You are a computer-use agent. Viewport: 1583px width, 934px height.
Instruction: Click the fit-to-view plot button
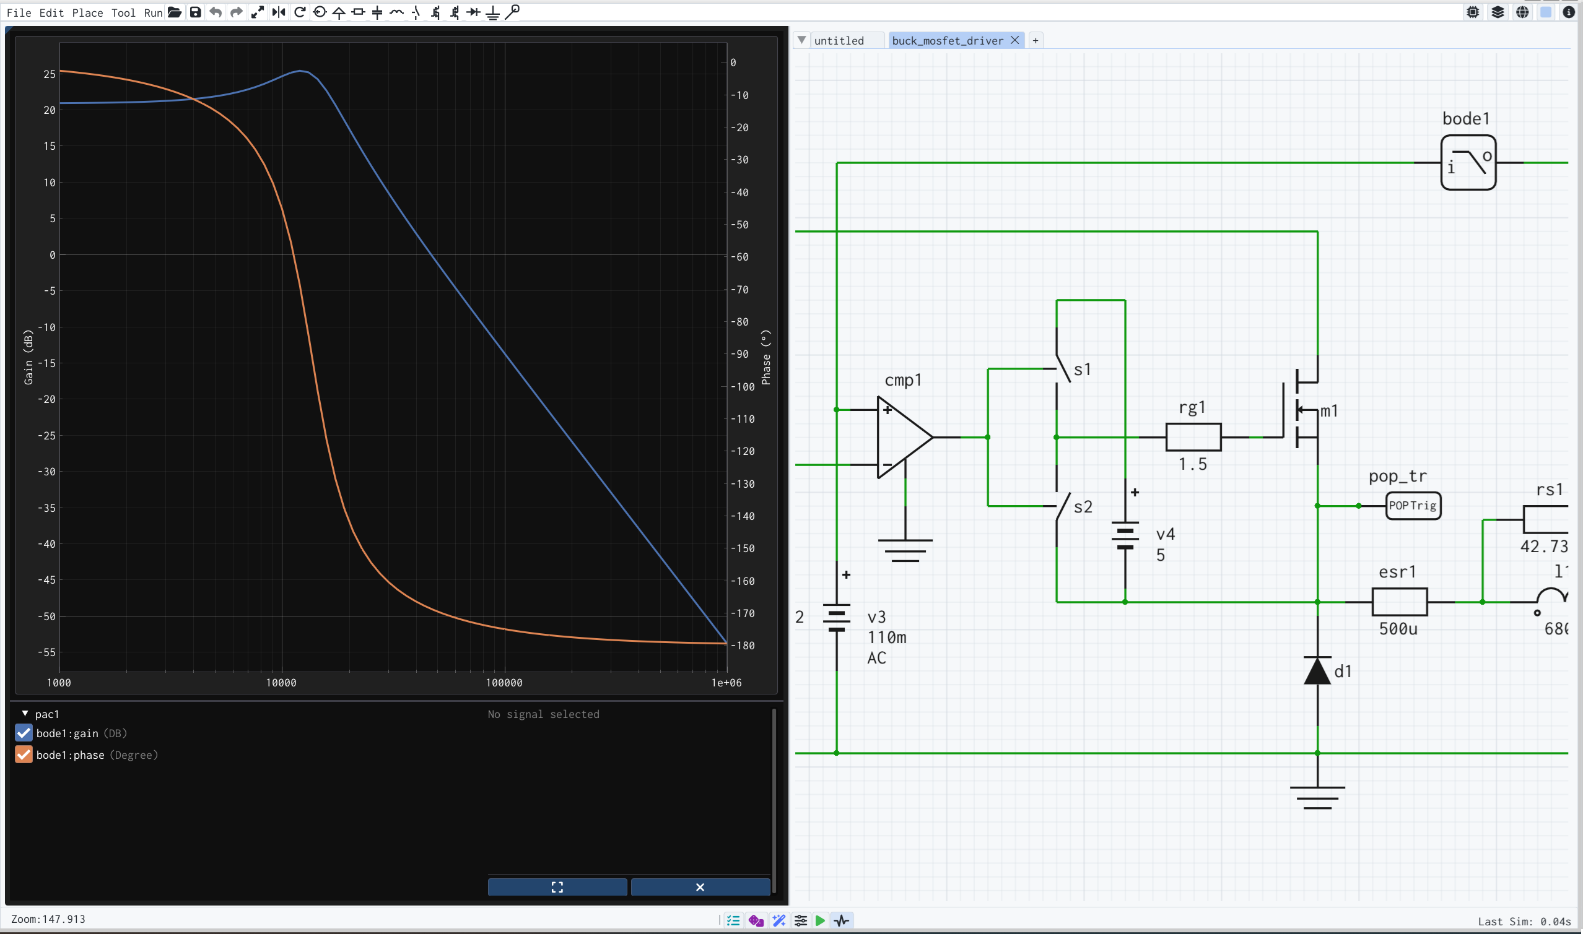pyautogui.click(x=557, y=887)
